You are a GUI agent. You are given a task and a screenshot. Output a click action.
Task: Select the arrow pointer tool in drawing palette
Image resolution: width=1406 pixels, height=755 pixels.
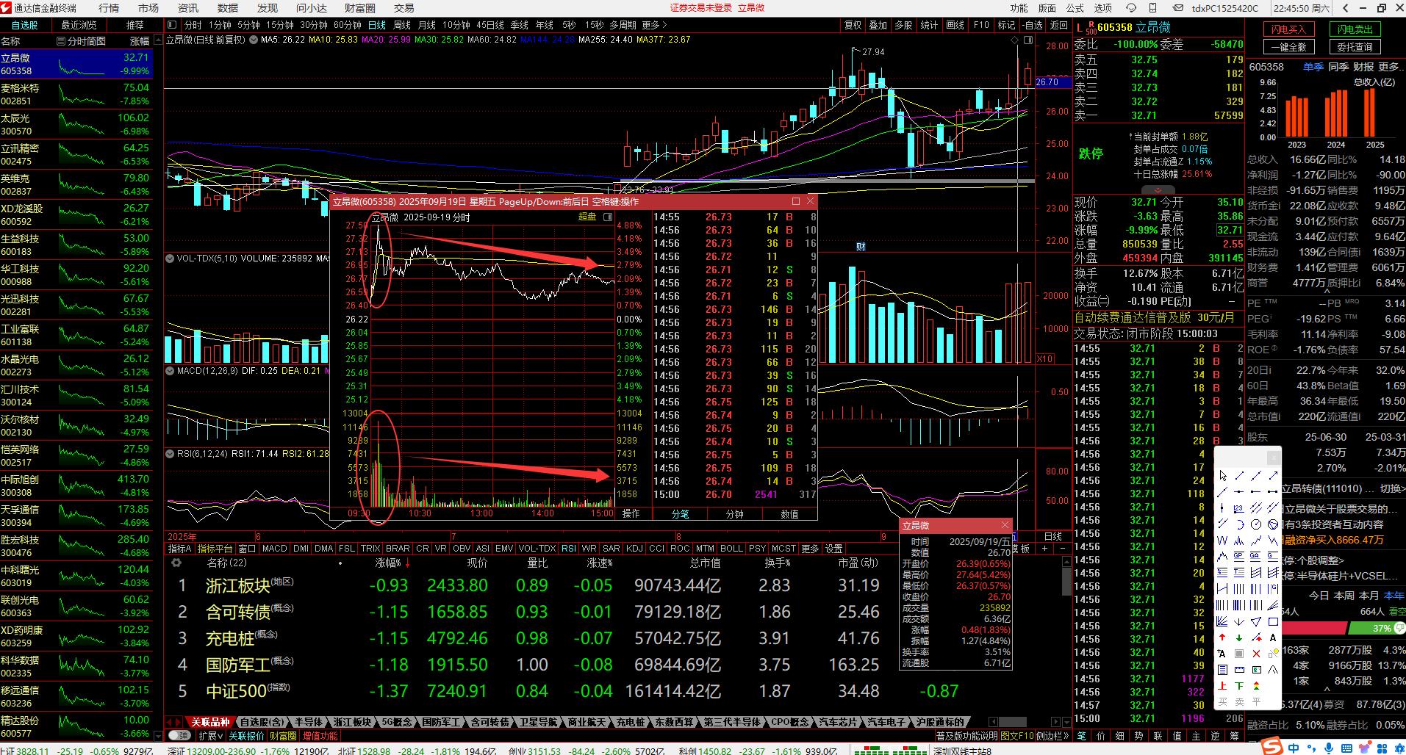point(1222,476)
